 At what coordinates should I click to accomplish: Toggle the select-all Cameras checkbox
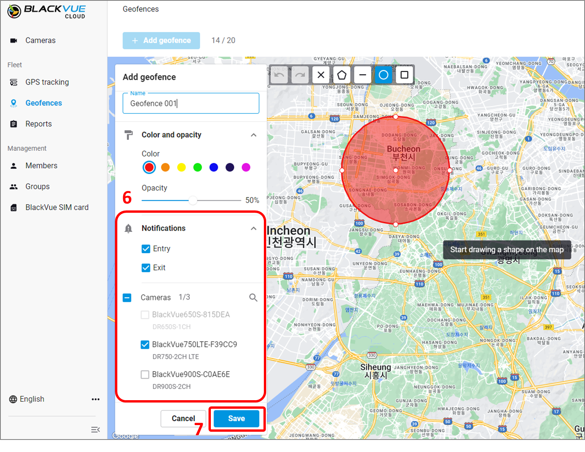pos(127,298)
